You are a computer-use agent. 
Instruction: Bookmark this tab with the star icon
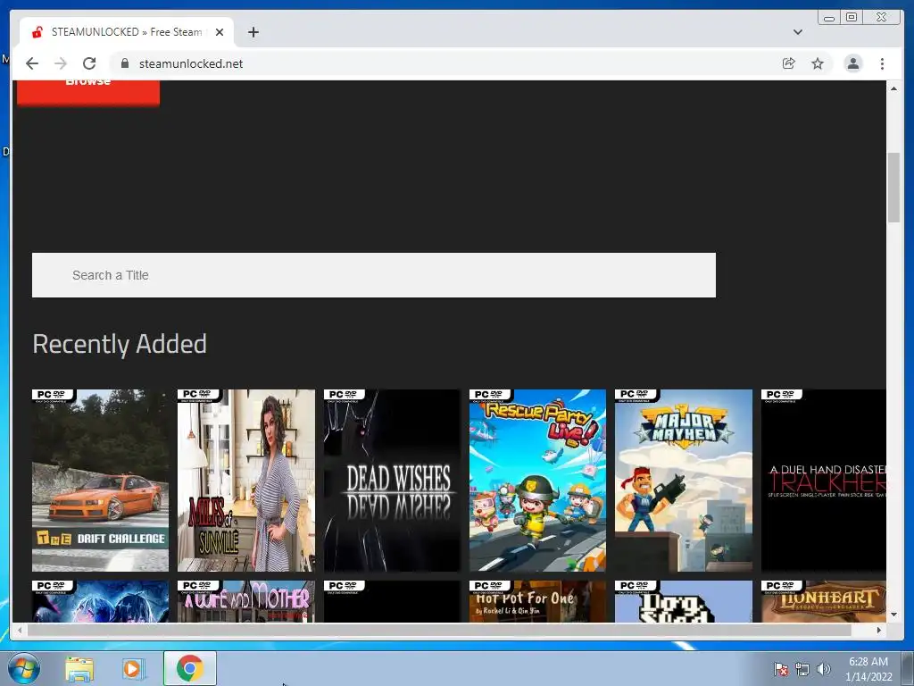pyautogui.click(x=818, y=63)
